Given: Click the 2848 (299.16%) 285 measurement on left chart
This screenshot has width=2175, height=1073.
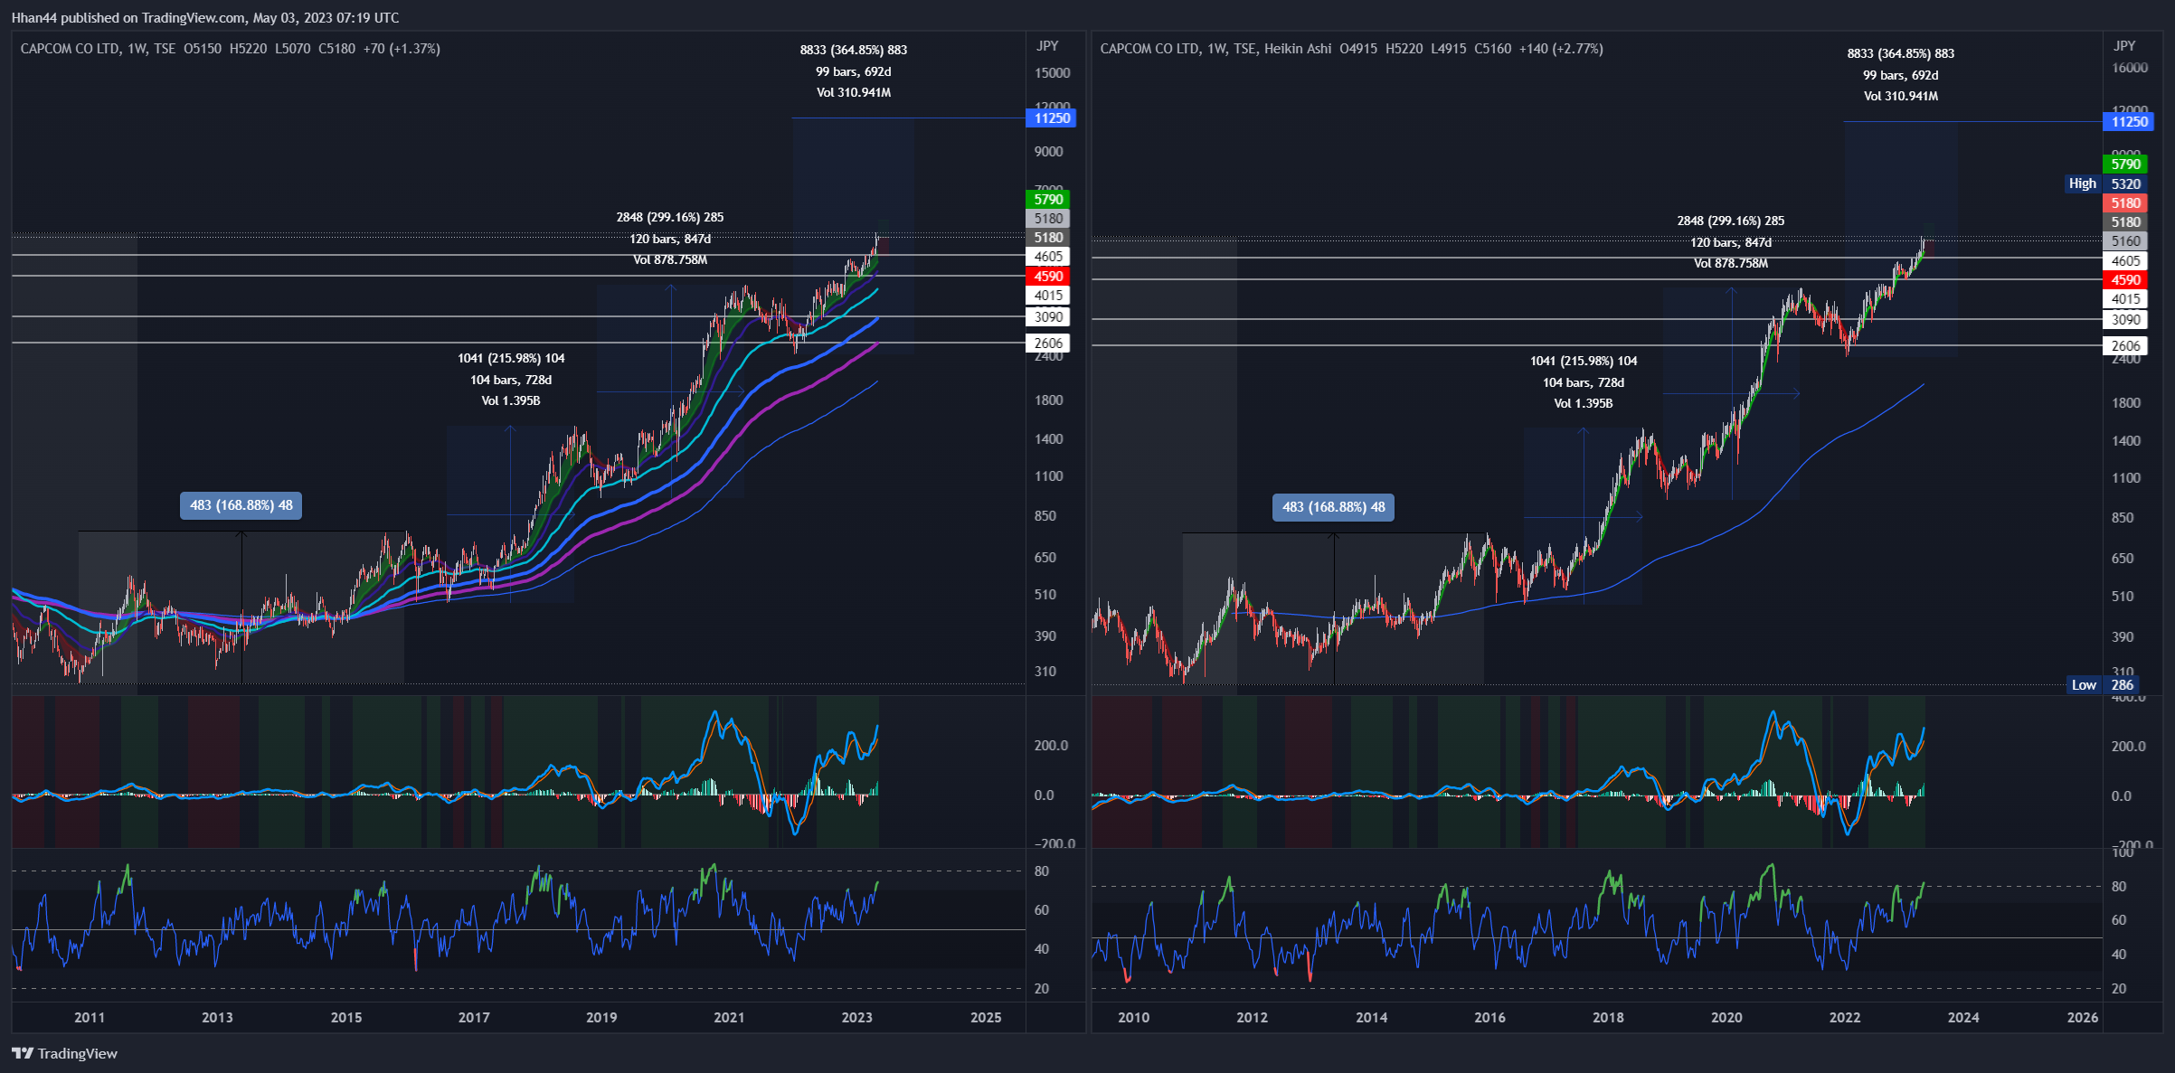Looking at the screenshot, I should coord(670,218).
